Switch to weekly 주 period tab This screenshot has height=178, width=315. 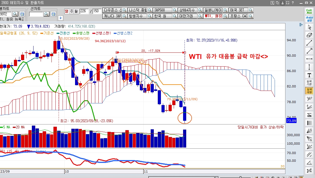[x=71, y=11]
